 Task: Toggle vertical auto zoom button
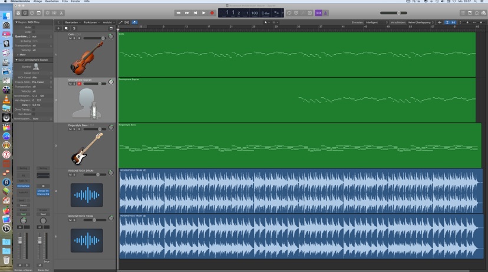[x=447, y=22]
